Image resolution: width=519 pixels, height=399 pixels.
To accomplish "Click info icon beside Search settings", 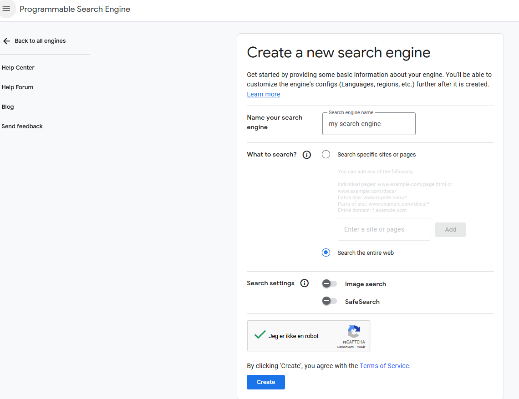I will click(x=305, y=283).
